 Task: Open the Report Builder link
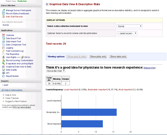(13, 76)
